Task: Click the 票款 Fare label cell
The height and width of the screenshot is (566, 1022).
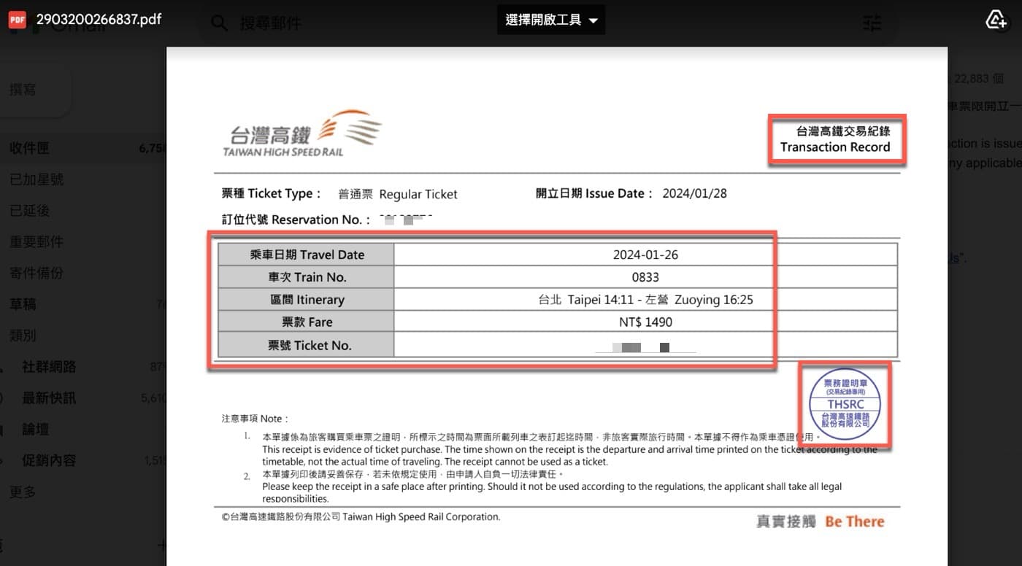Action: click(307, 322)
